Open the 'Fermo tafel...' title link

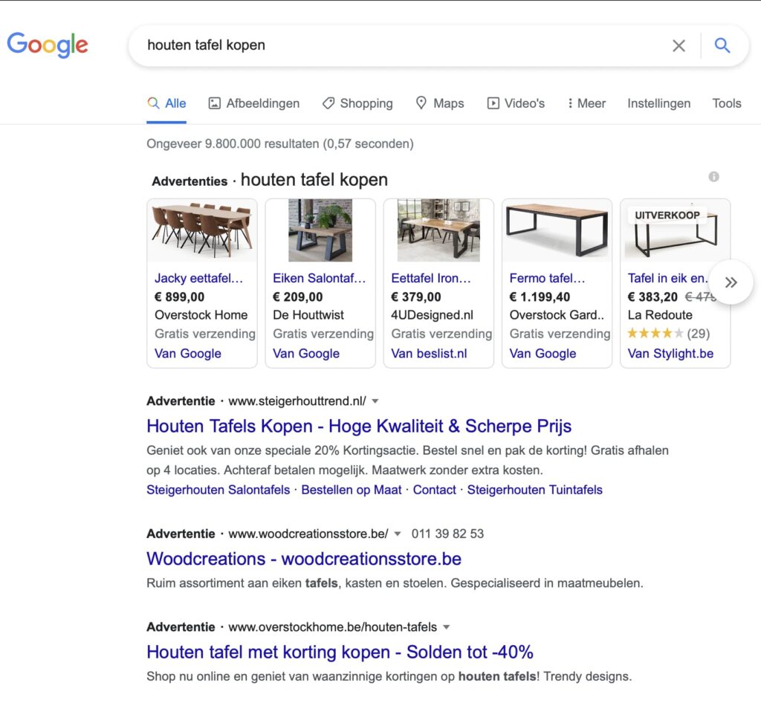click(547, 278)
